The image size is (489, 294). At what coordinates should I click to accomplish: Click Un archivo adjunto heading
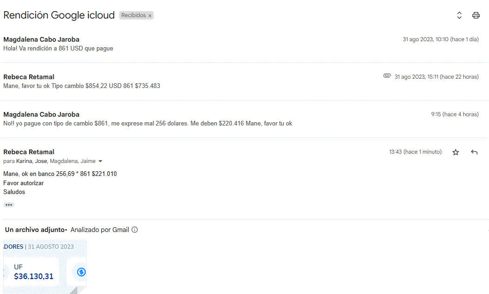35,230
